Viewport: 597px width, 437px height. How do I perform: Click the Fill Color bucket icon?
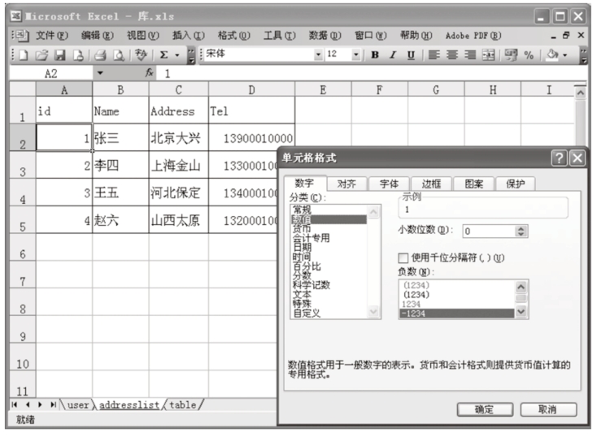[x=552, y=55]
